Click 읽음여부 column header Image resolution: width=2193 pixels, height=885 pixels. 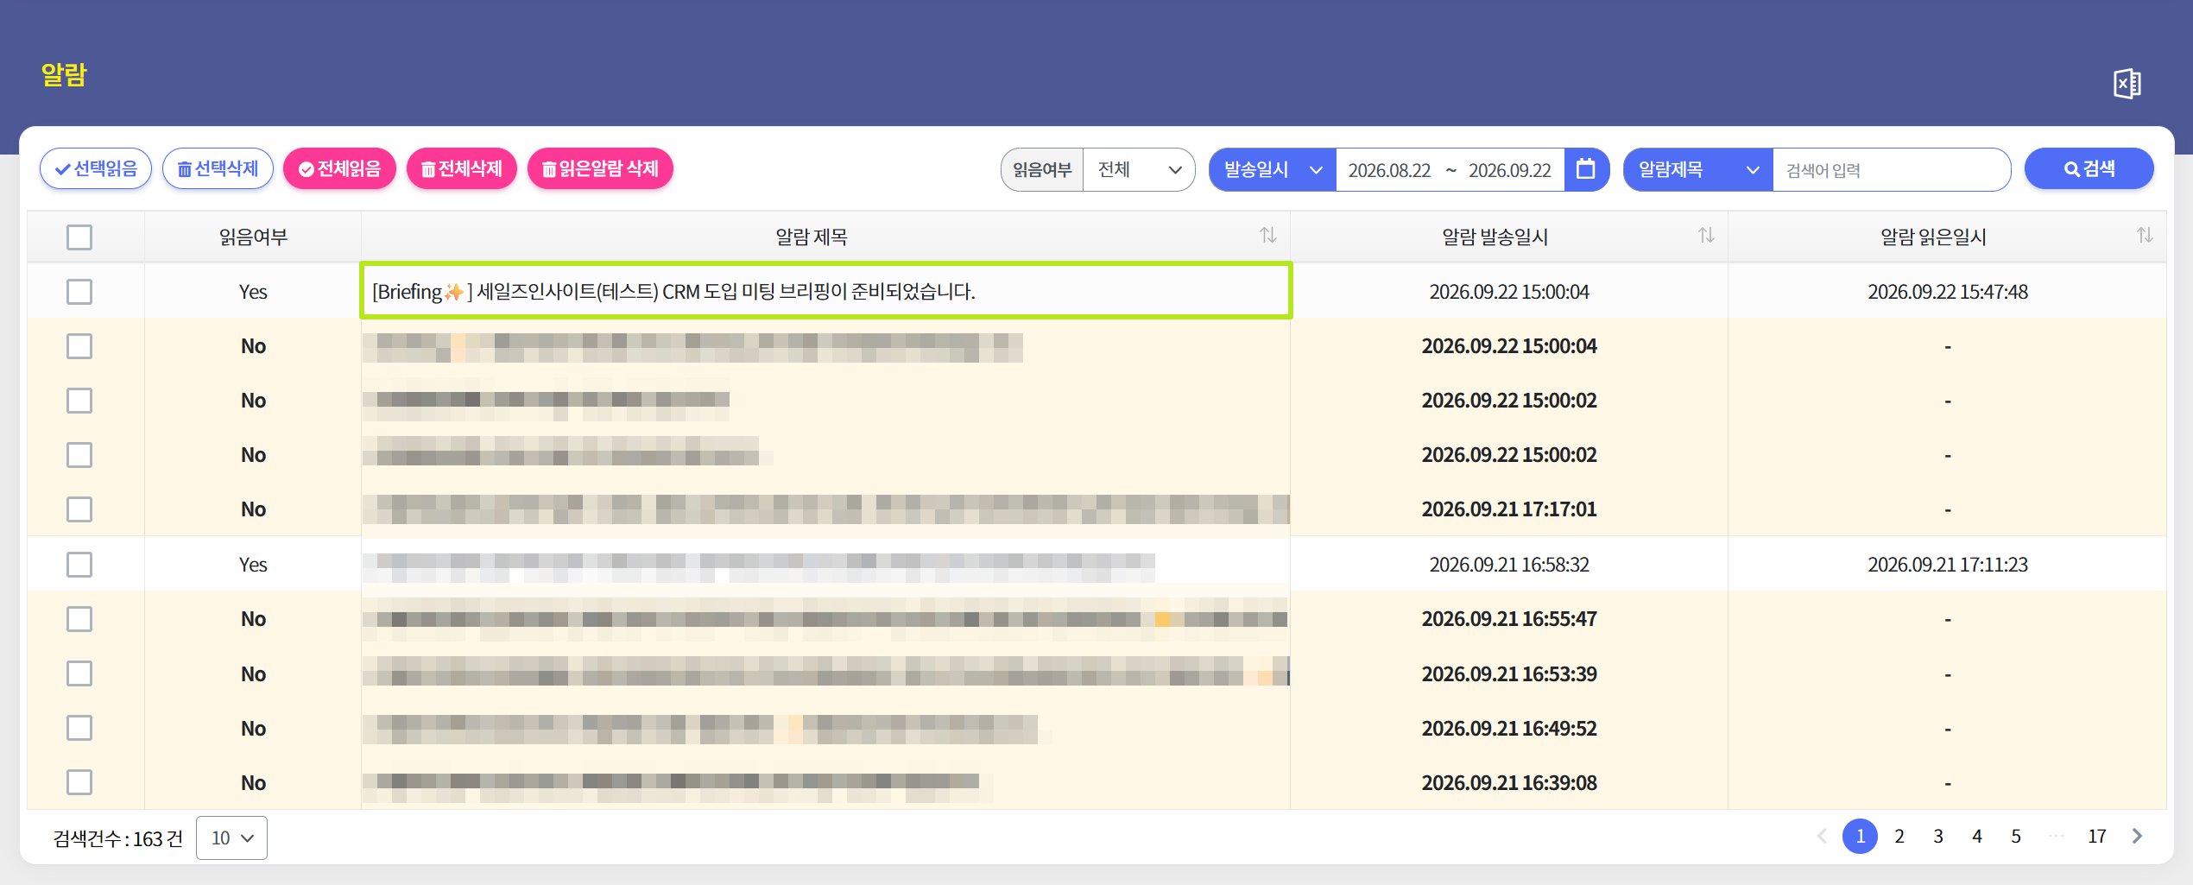click(x=253, y=237)
